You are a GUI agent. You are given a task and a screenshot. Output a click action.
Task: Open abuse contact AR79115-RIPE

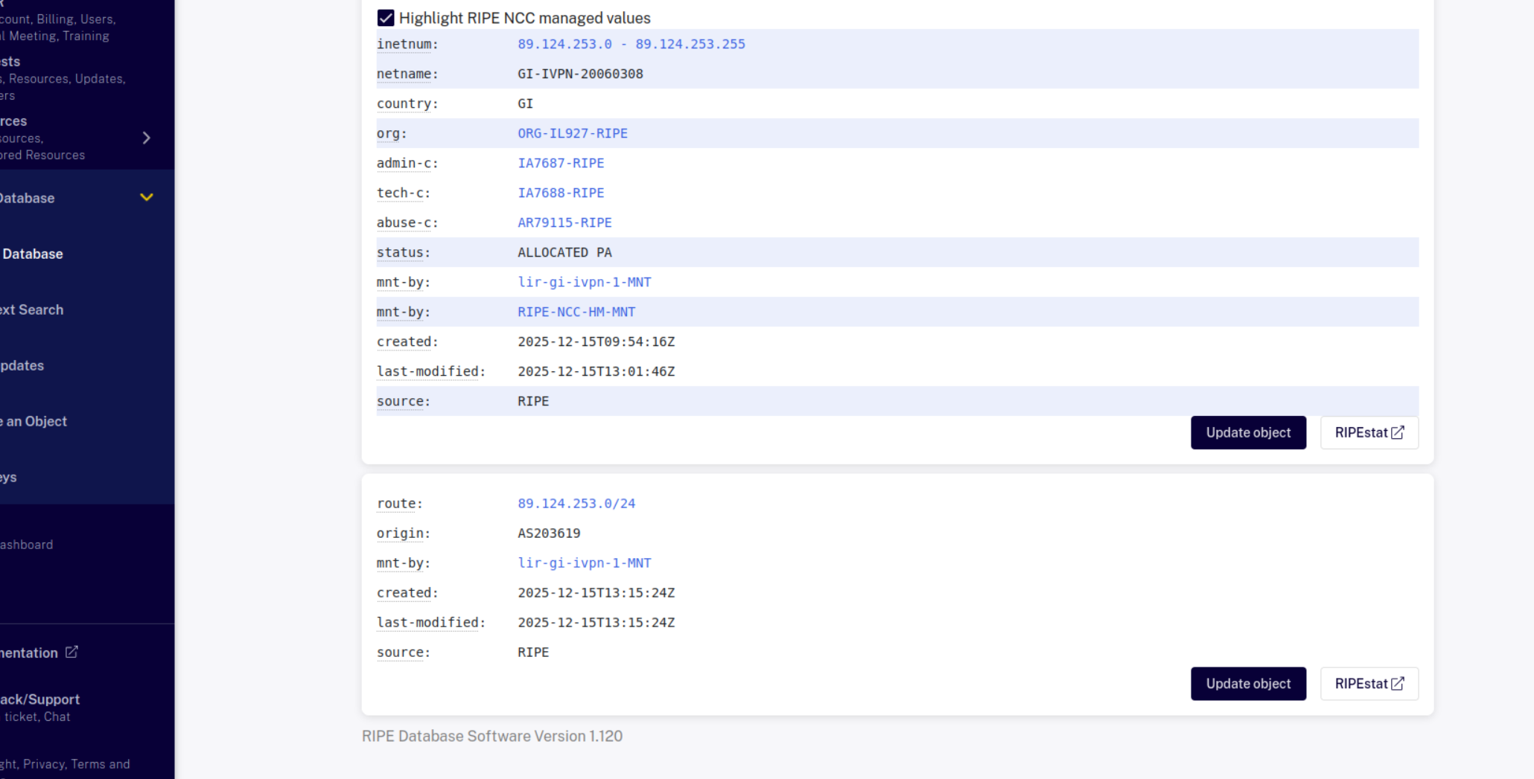point(564,222)
